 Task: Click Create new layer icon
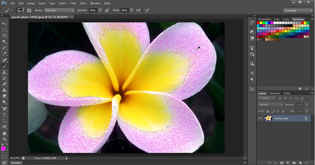300,163
